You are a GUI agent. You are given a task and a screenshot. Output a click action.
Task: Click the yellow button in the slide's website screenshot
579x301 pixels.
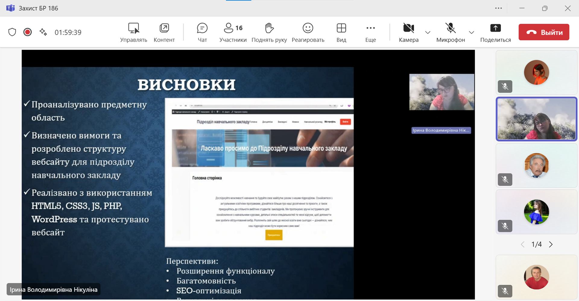point(274,235)
